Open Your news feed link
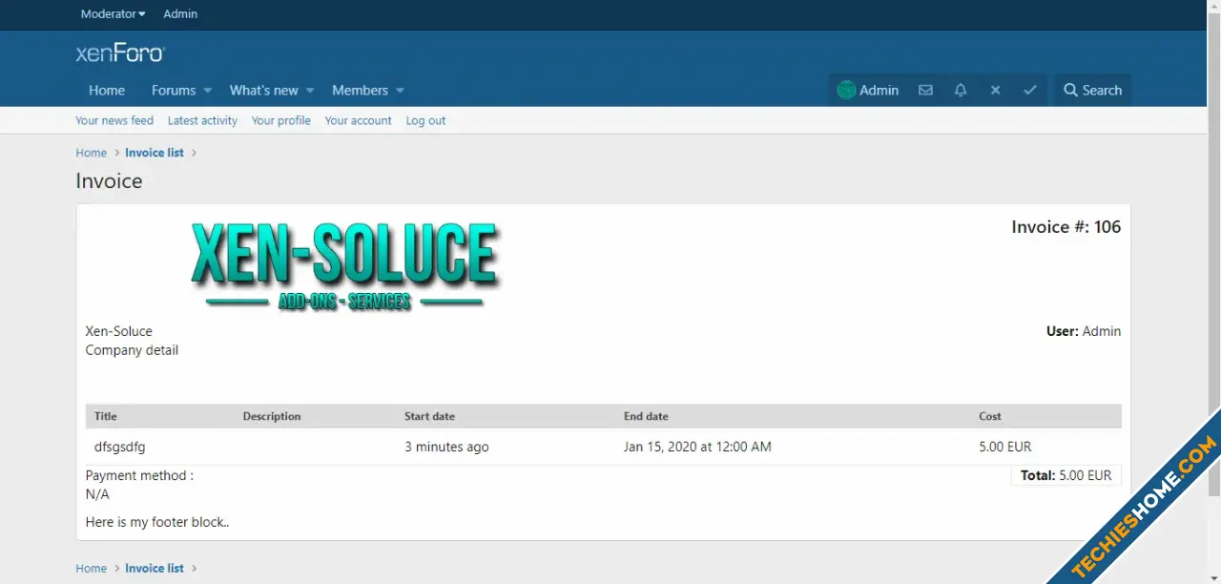The width and height of the screenshot is (1221, 584). pos(114,121)
